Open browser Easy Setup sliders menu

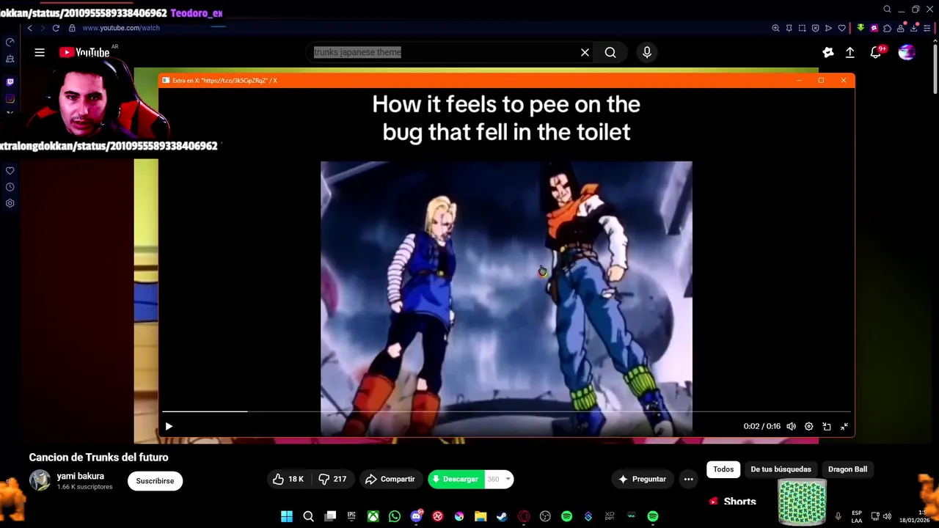pos(927,28)
